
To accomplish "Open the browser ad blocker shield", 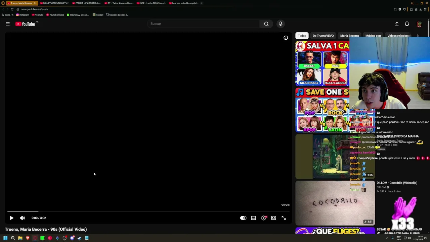I will point(399,9).
